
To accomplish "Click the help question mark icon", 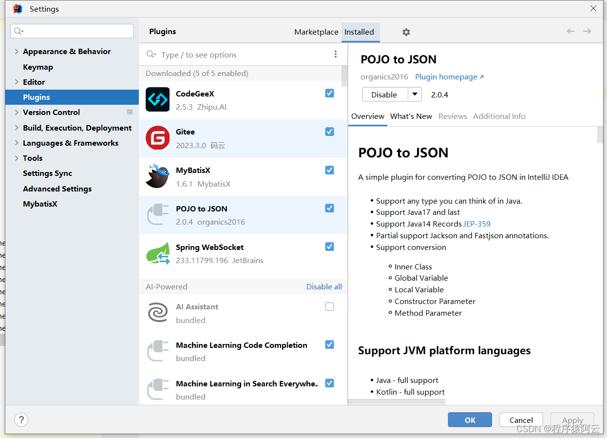I will [x=21, y=419].
